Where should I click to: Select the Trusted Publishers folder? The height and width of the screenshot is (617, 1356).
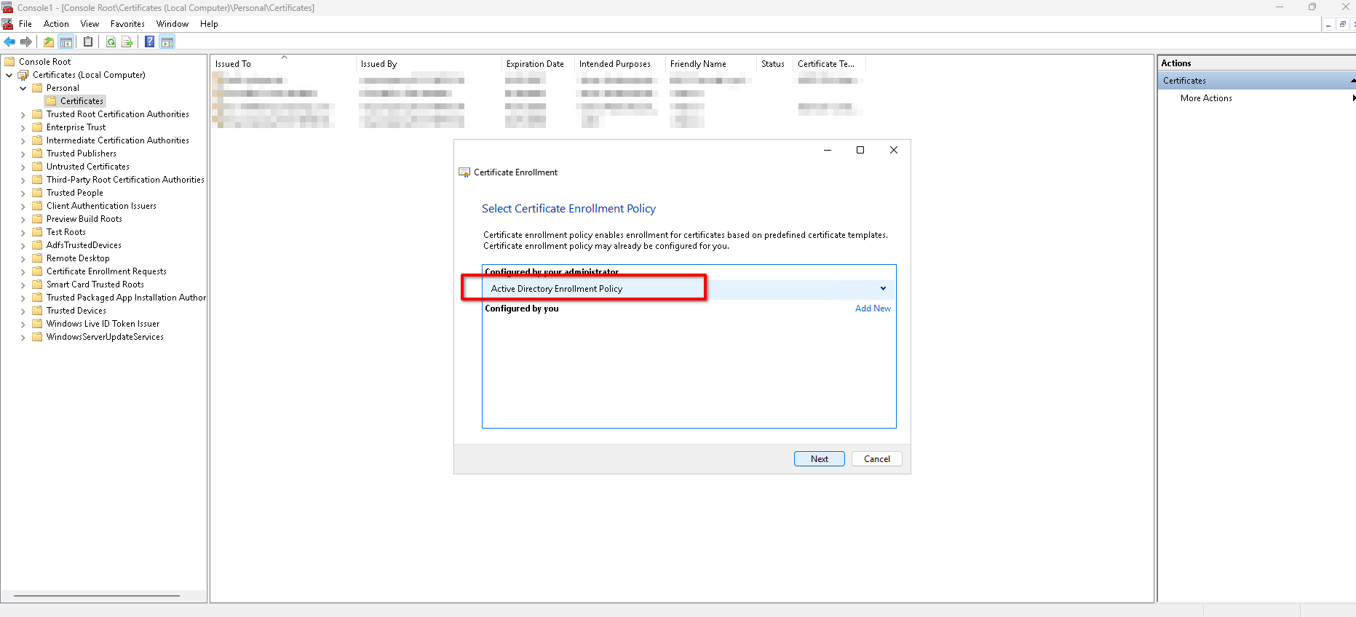81,154
